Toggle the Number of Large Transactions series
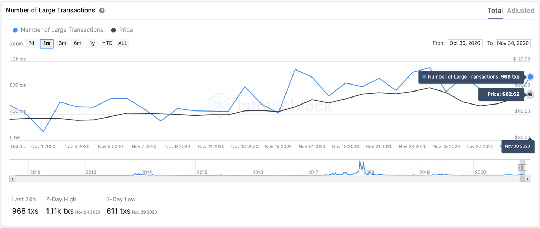Viewport: 540px width, 228px height. (x=58, y=30)
